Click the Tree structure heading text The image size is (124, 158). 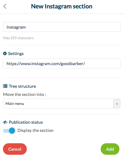[22, 86]
